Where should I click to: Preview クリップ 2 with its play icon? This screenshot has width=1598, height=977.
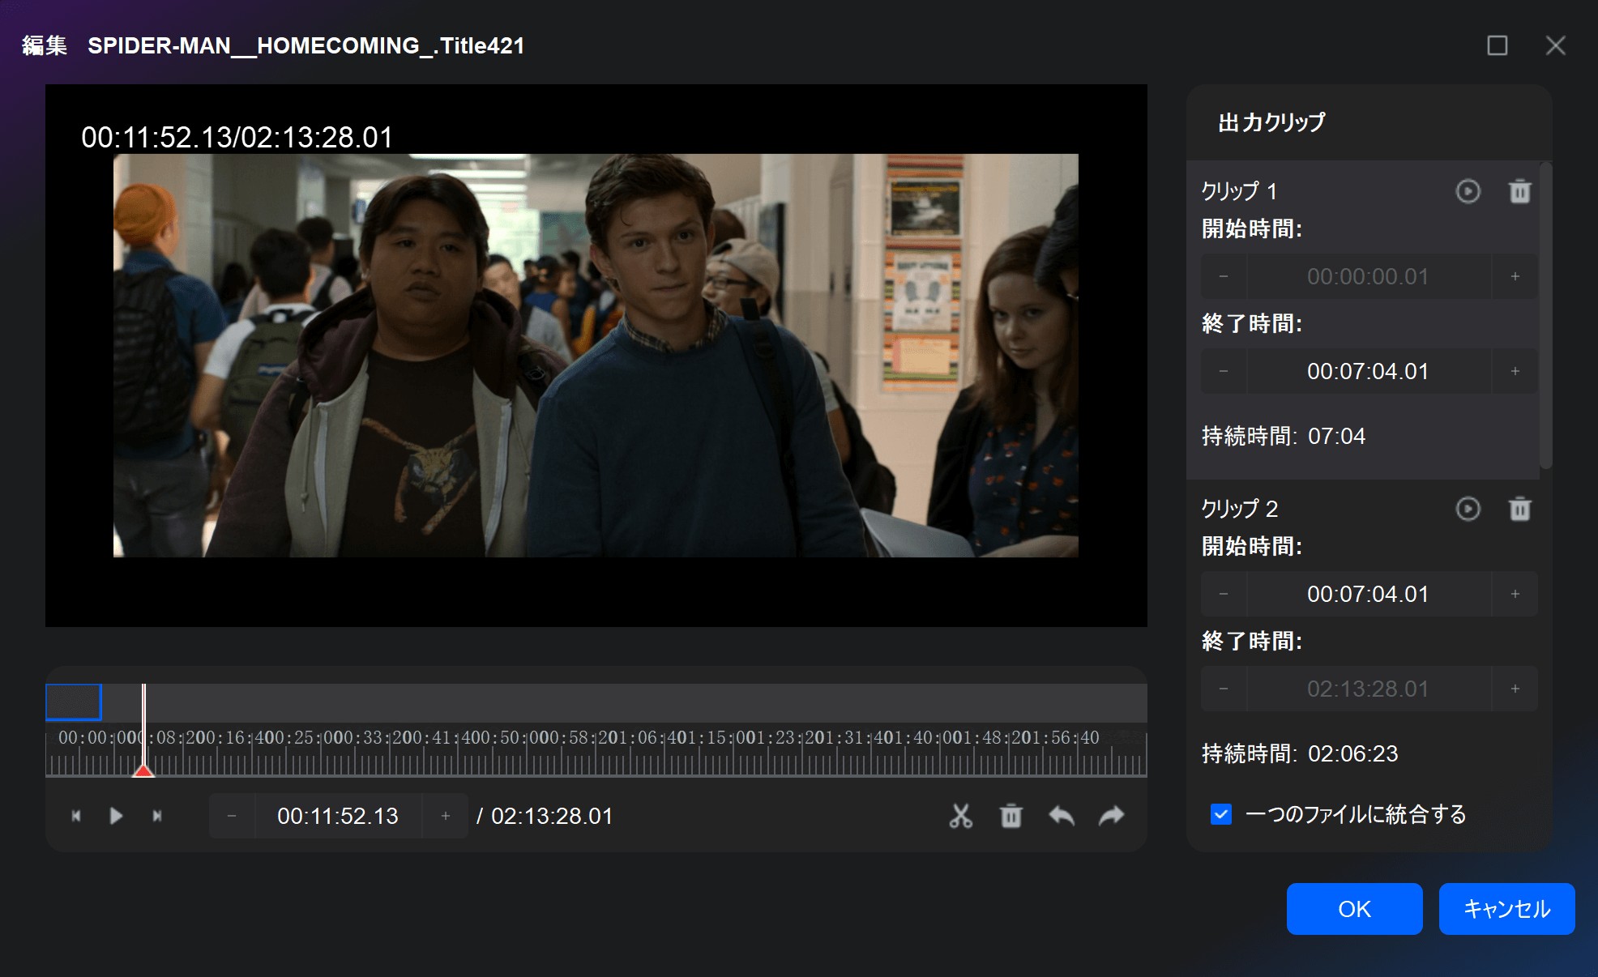coord(1468,509)
